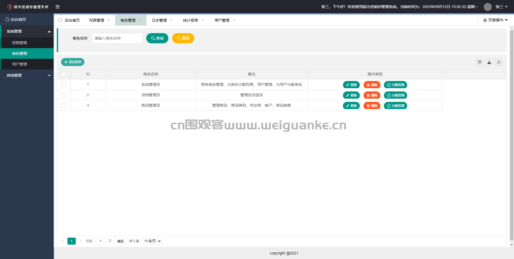This screenshot has width=514, height=259.
Task: Click the supermarket system logo
Action: point(28,7)
